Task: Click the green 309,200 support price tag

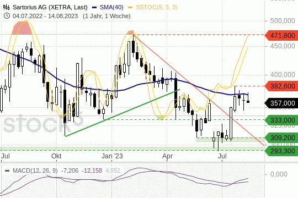Action: tap(281, 137)
